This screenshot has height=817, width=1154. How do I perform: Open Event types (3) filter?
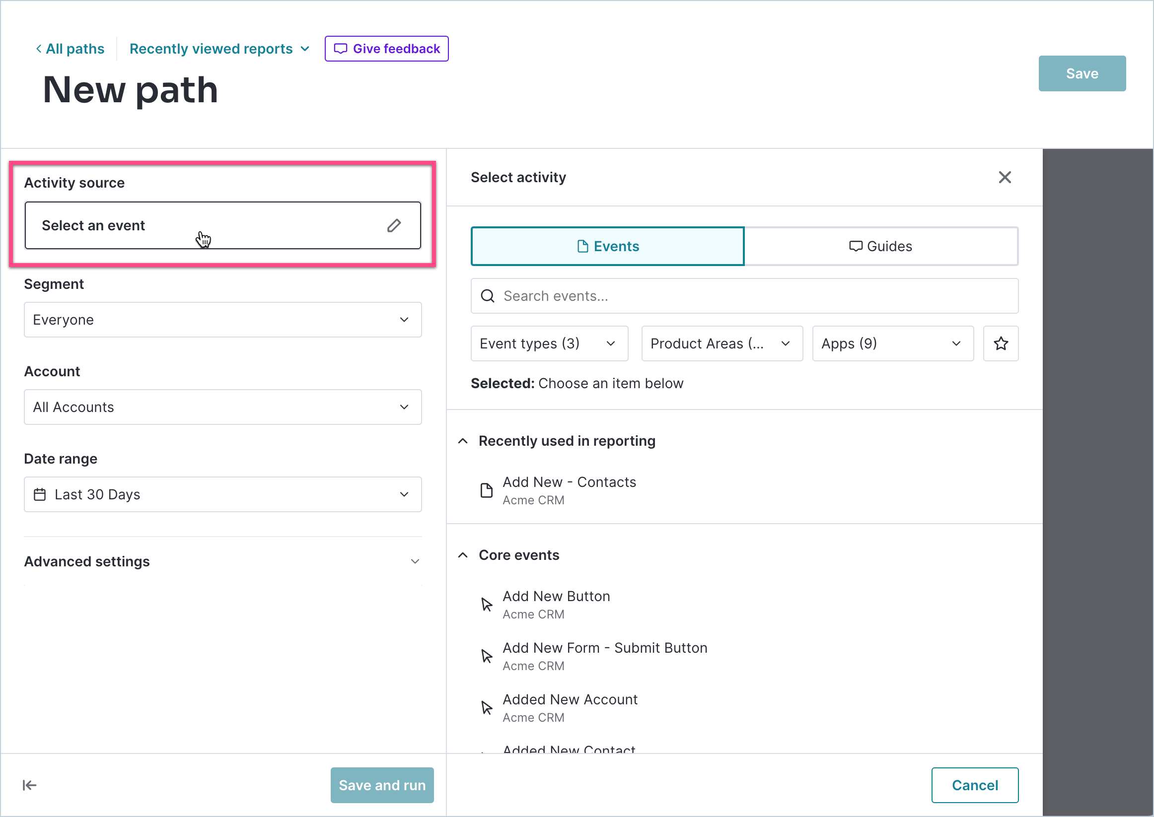(x=550, y=343)
